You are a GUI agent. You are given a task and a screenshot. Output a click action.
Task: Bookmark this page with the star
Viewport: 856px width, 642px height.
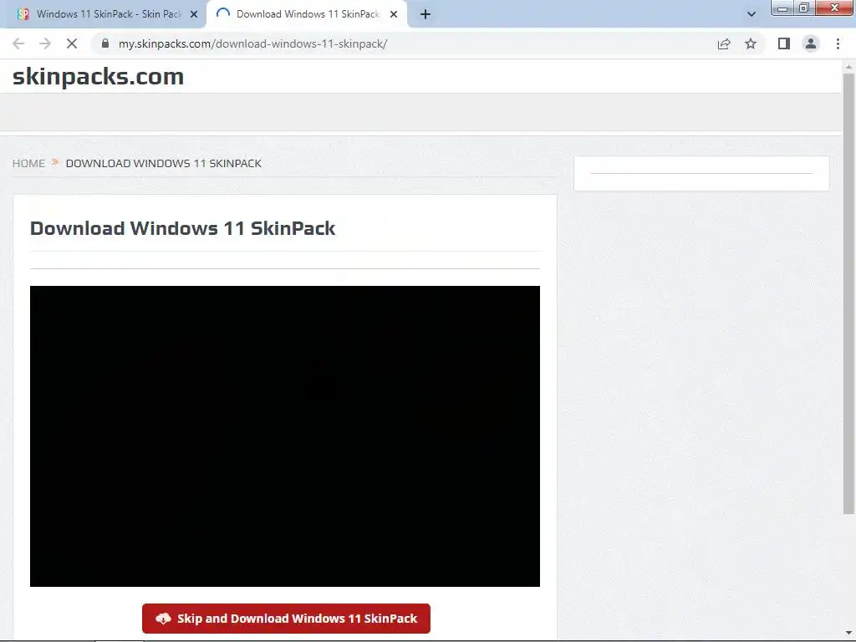pyautogui.click(x=751, y=43)
